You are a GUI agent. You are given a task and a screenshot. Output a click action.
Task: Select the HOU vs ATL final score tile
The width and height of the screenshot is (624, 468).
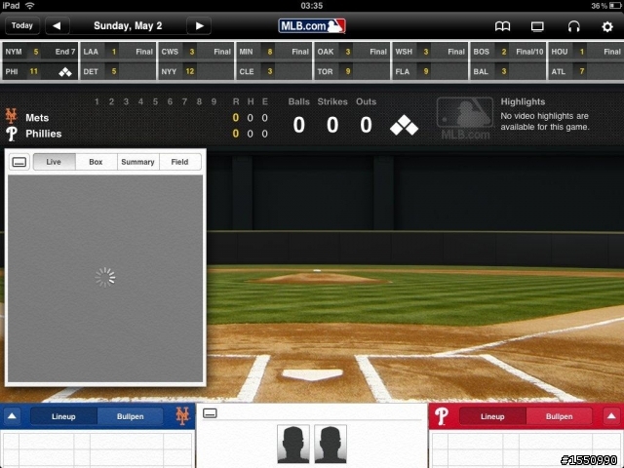click(586, 61)
